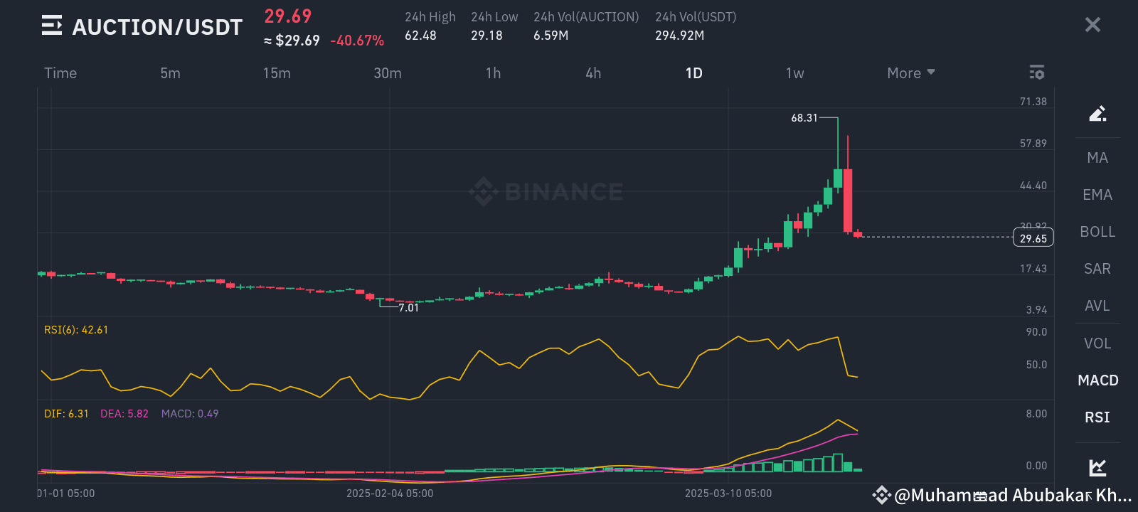Expand the More timeframes dropdown
This screenshot has height=512, width=1138.
[x=911, y=73]
